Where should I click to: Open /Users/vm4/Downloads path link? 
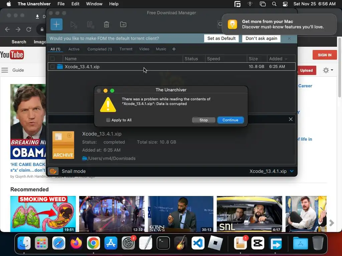[112, 158]
